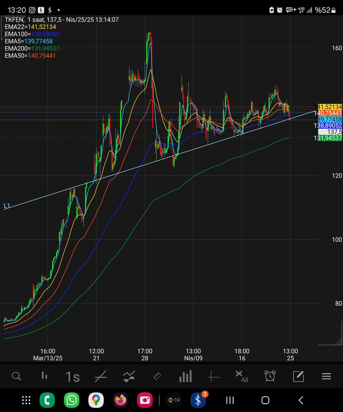Click the yellow 141,52134 price tag
Image resolution: width=343 pixels, height=412 pixels.
330,107
